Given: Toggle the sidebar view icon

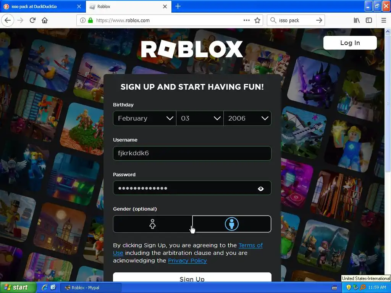Looking at the screenshot, I should click(x=369, y=21).
